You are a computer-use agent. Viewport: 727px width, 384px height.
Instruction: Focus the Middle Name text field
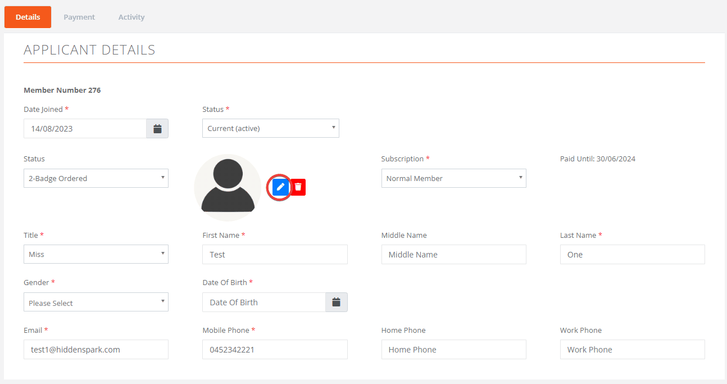pyautogui.click(x=453, y=255)
